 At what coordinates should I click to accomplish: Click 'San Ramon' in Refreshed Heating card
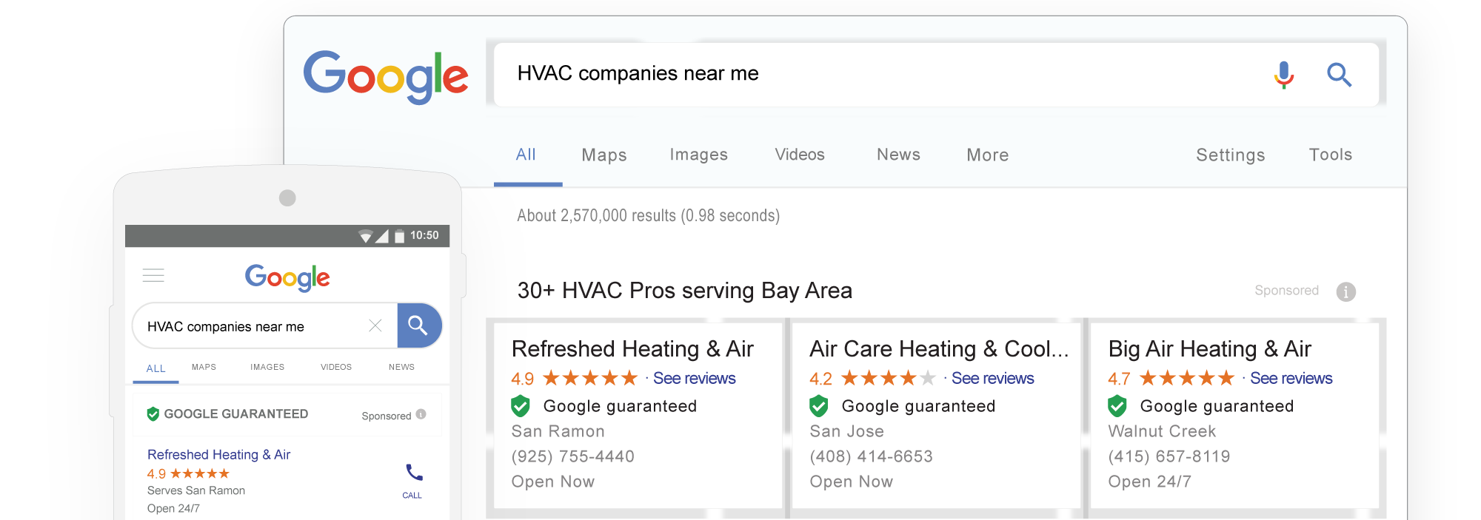[558, 431]
